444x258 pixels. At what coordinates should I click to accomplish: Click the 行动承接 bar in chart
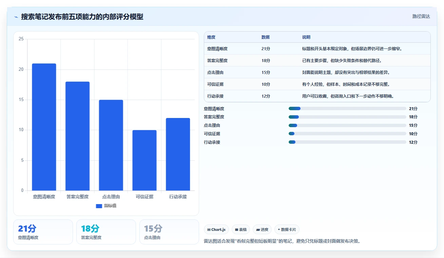coord(178,154)
